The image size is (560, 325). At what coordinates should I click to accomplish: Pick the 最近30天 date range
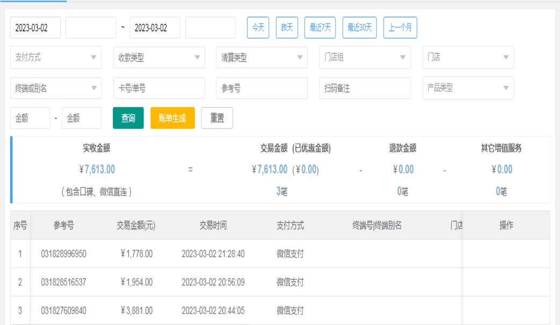(359, 28)
